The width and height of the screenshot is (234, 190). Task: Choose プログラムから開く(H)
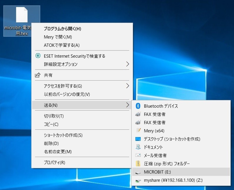click(82, 29)
